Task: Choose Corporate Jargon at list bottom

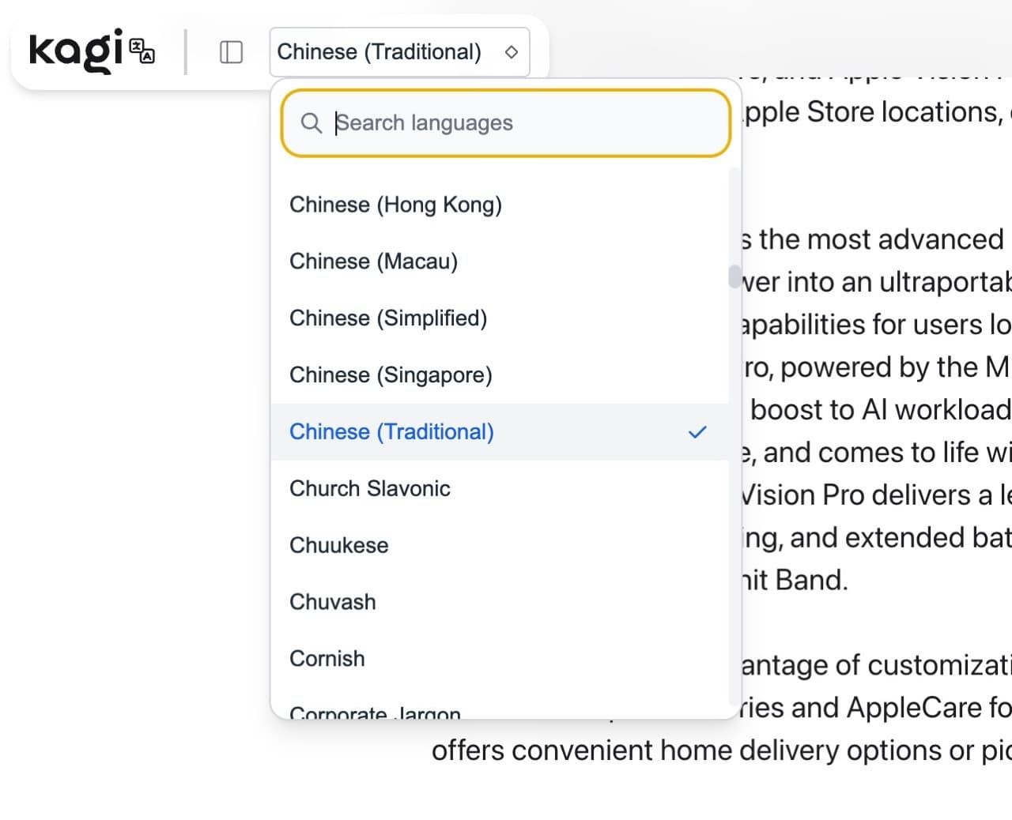Action: pos(375,712)
